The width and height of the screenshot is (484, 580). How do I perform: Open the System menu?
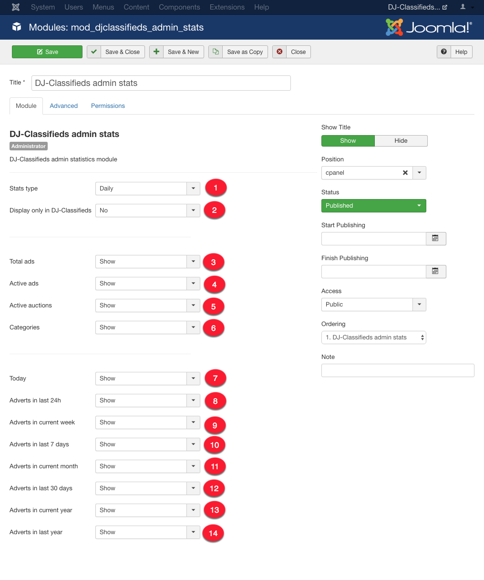[x=43, y=7]
